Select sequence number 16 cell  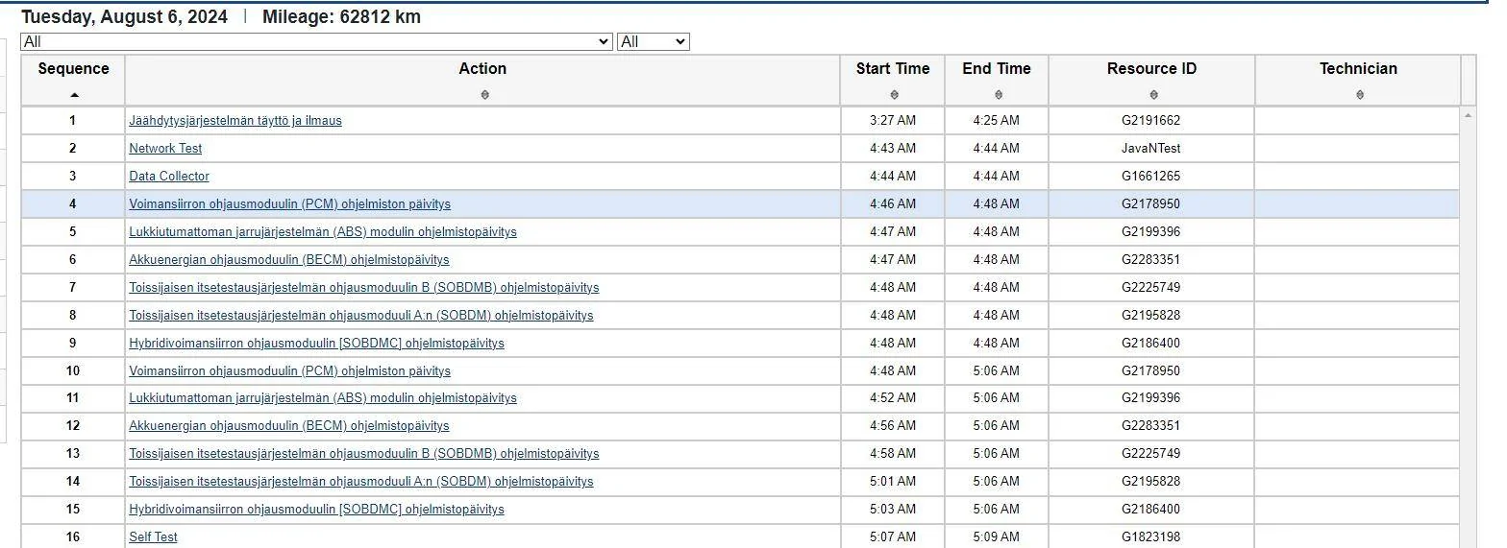point(73,537)
